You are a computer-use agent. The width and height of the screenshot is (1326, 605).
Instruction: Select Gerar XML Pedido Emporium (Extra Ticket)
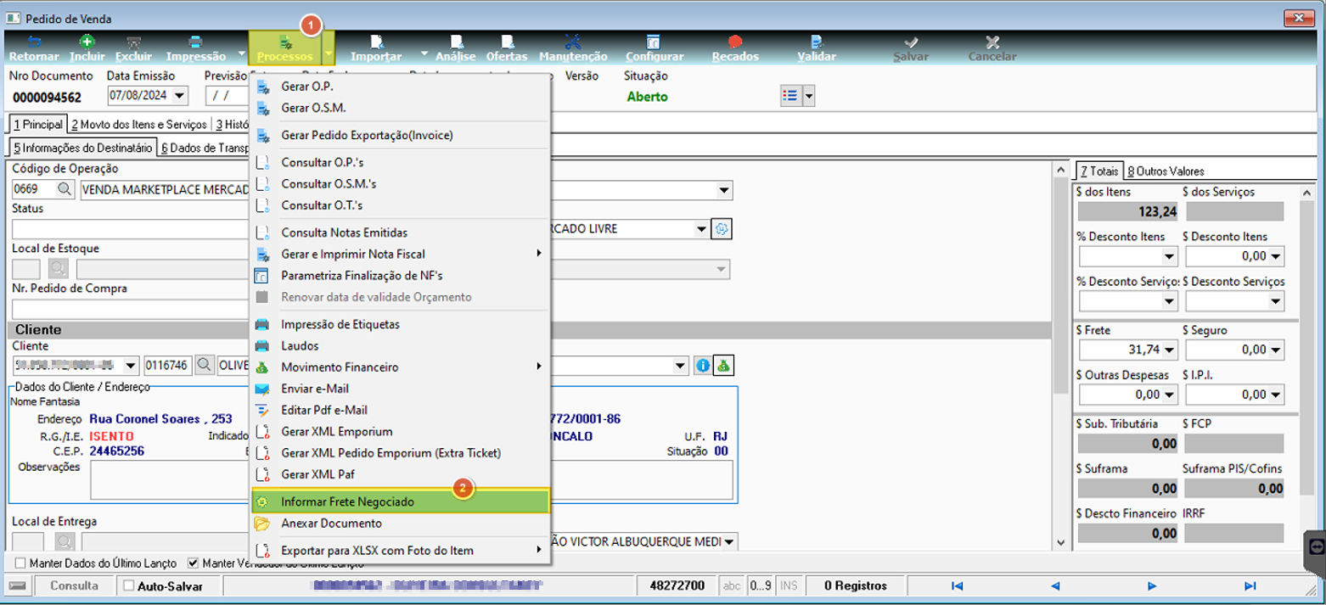pyautogui.click(x=402, y=453)
